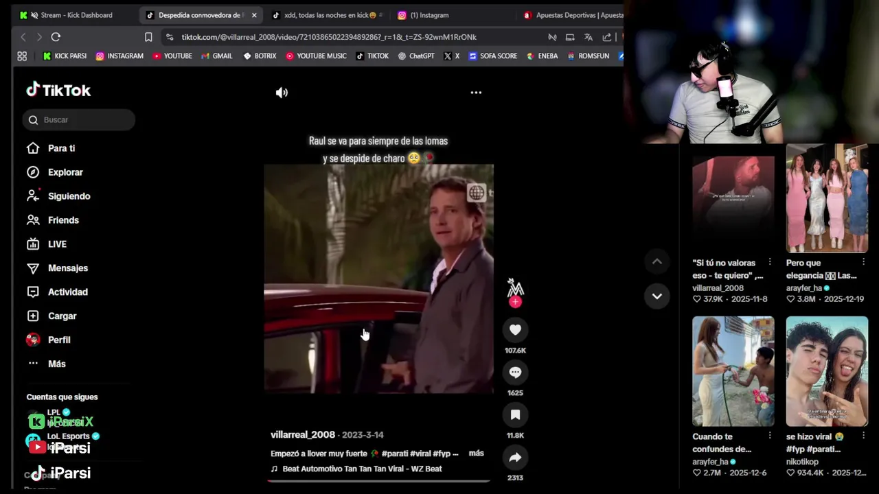Viewport: 879px width, 494px height.
Task: Follow creator via red plus badge
Action: [x=515, y=302]
